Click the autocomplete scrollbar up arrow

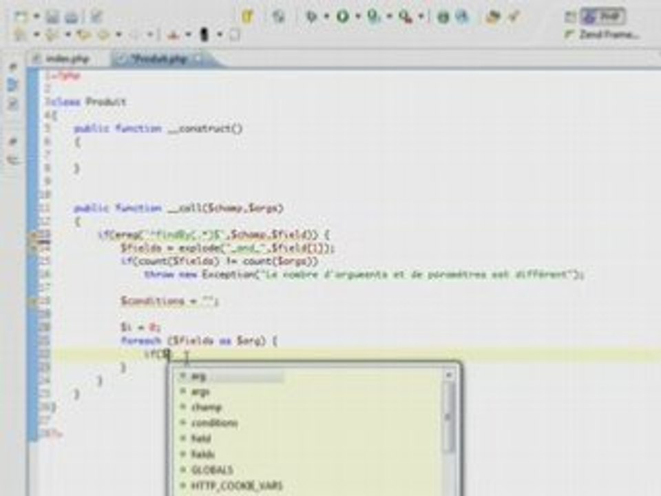[x=450, y=375]
